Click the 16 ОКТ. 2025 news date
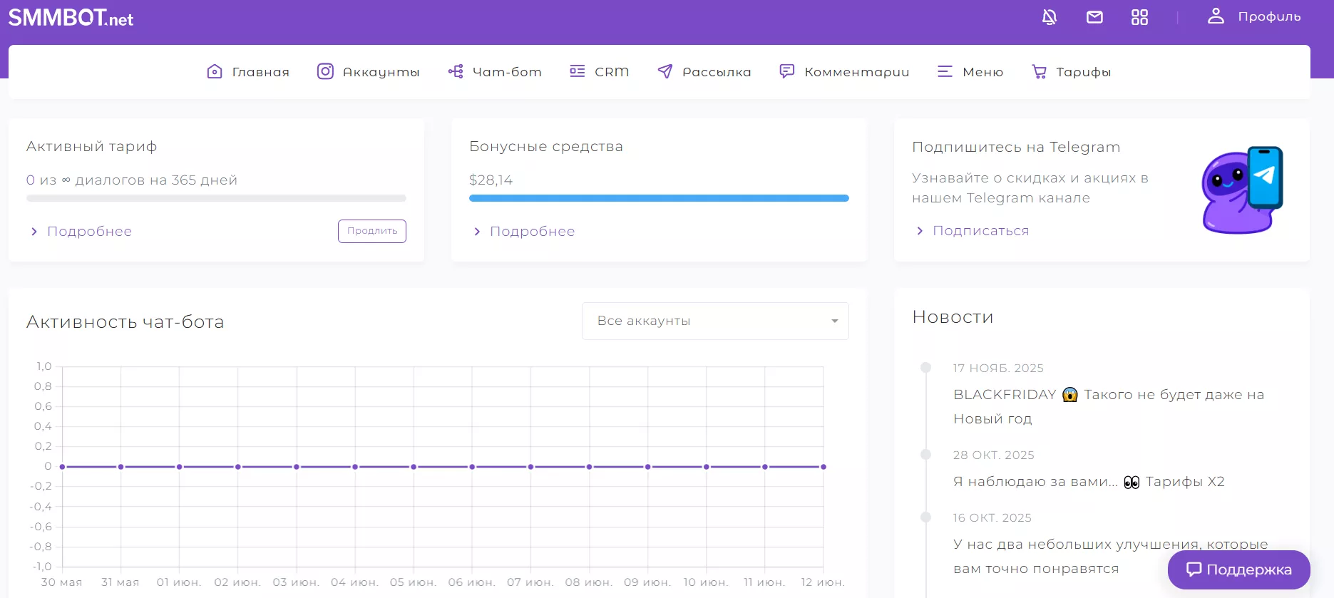 (x=992, y=518)
